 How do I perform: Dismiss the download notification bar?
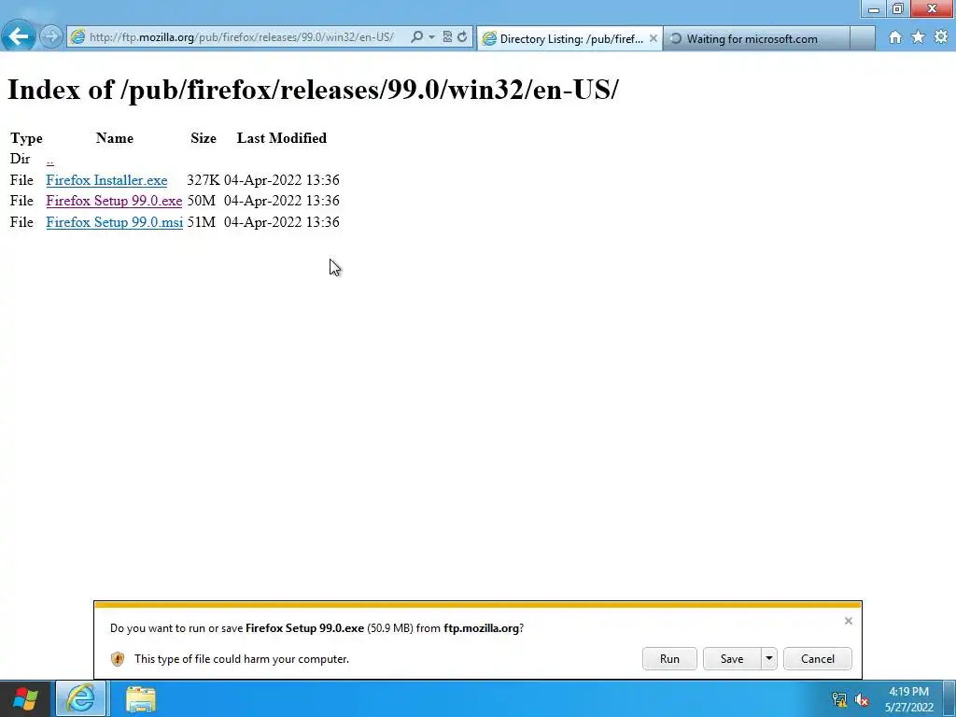(848, 621)
